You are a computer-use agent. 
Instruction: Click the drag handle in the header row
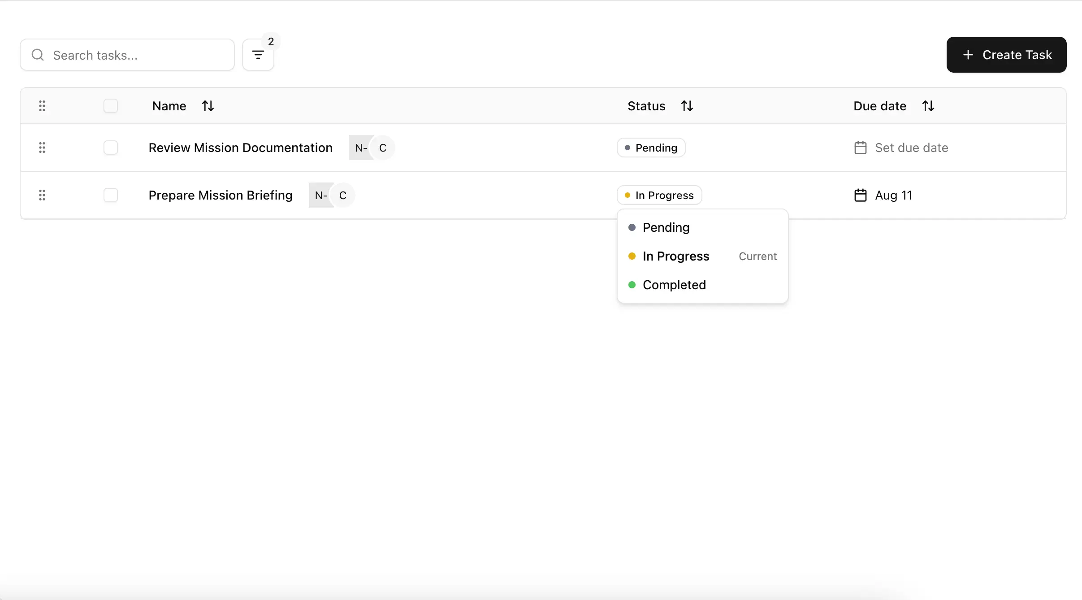[42, 106]
